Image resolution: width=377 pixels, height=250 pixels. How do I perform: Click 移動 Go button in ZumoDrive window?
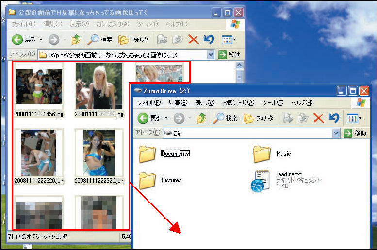click(355, 133)
